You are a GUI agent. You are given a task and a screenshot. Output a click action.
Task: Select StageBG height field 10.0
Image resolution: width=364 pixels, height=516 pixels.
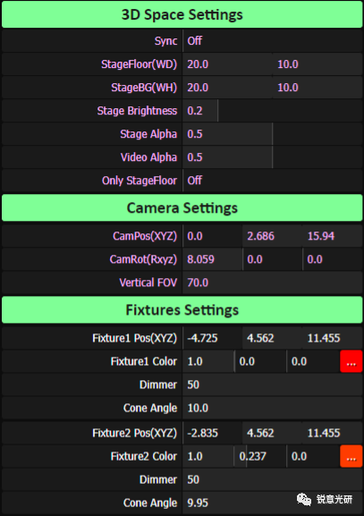coord(317,88)
